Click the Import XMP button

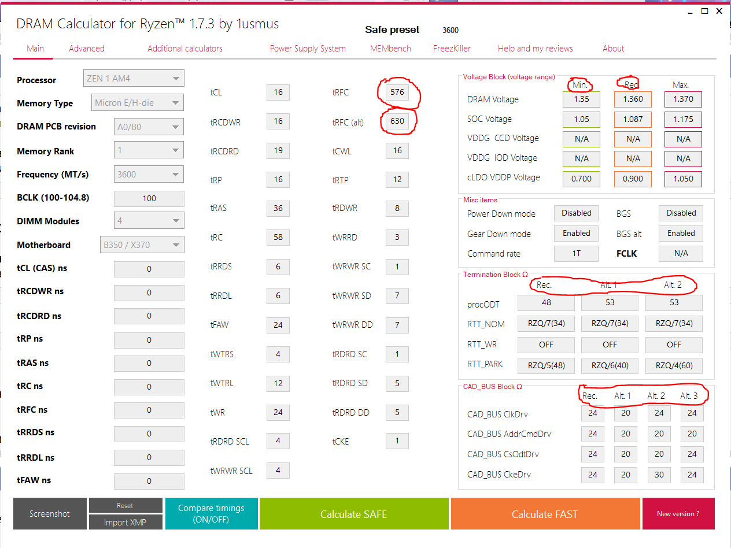click(x=125, y=522)
